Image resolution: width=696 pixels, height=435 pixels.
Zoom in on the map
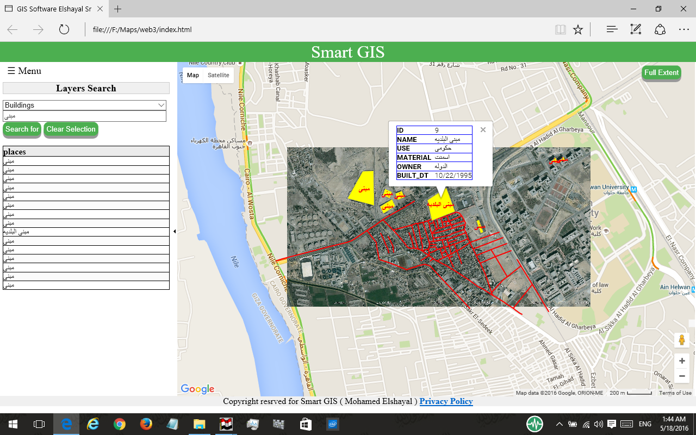[x=681, y=361]
